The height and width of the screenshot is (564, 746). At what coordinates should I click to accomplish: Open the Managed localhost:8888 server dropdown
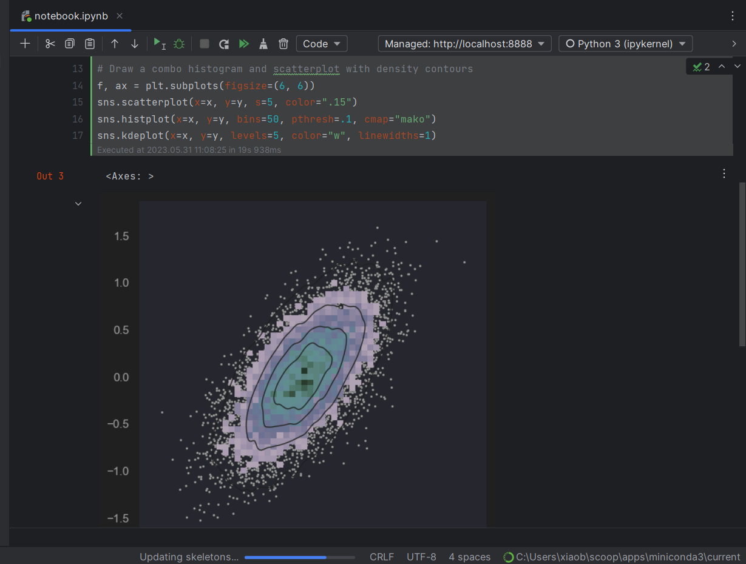point(464,44)
